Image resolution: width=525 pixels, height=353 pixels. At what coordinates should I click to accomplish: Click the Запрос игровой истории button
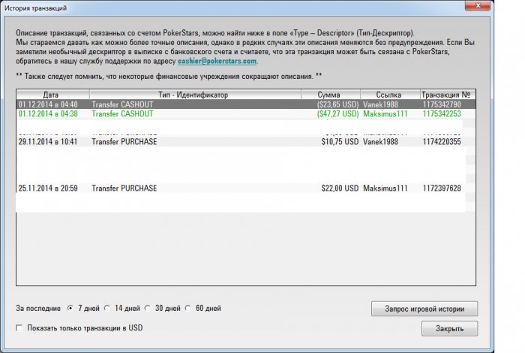(x=424, y=309)
